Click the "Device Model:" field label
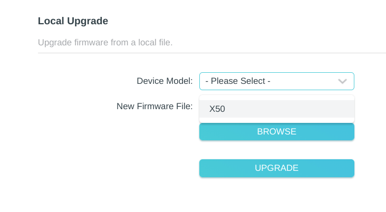386x212 pixels. click(x=165, y=81)
